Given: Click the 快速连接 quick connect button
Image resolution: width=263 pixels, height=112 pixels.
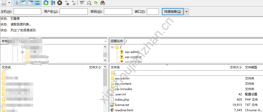Looking at the screenshot, I should pyautogui.click(x=172, y=12).
